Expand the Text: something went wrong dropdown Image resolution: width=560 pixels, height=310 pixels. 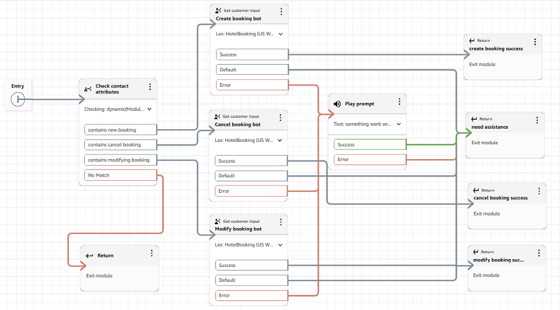(x=398, y=125)
